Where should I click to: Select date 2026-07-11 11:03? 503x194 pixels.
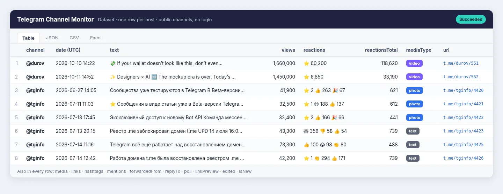tap(75, 104)
